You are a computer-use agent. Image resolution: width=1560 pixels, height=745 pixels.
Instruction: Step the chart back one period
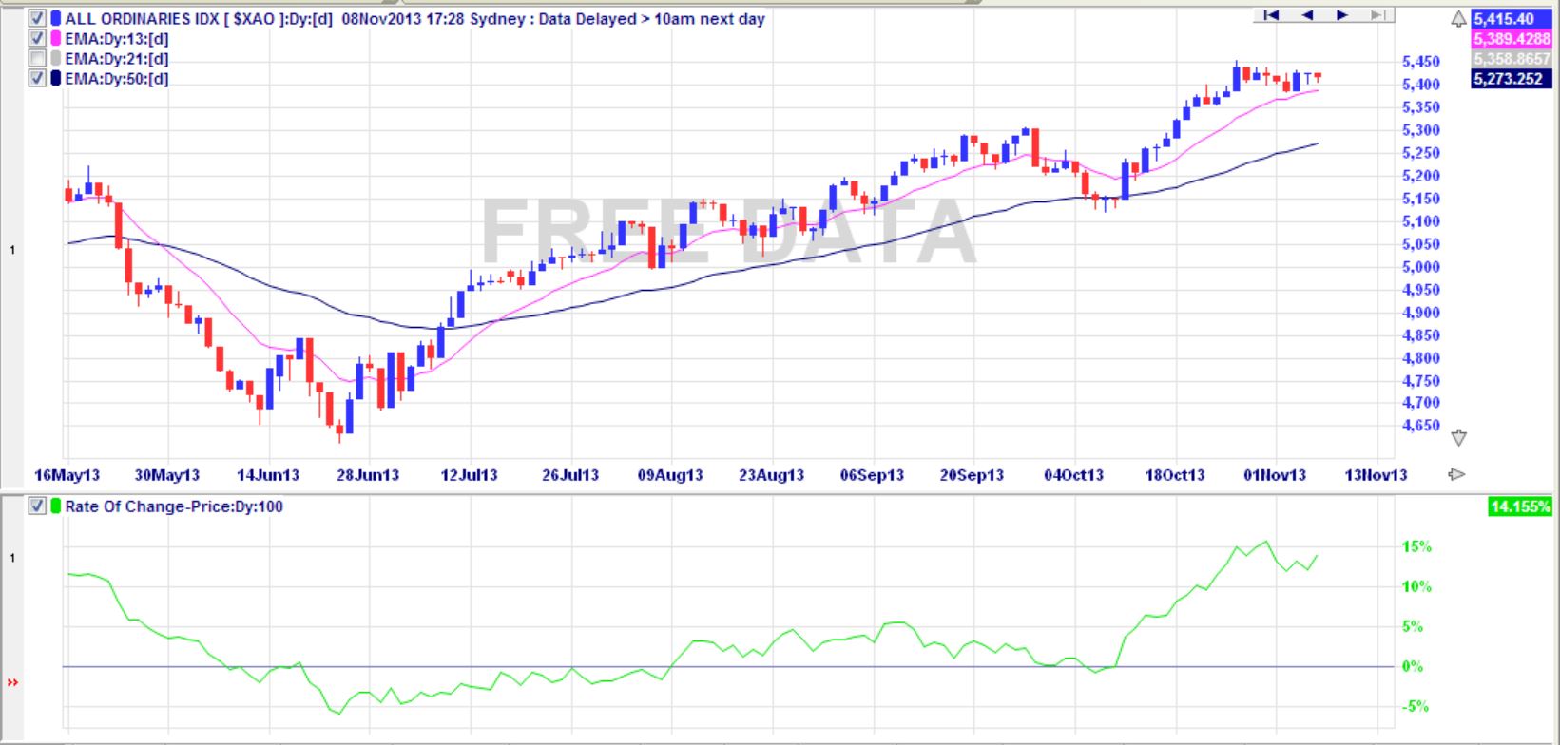point(1307,15)
